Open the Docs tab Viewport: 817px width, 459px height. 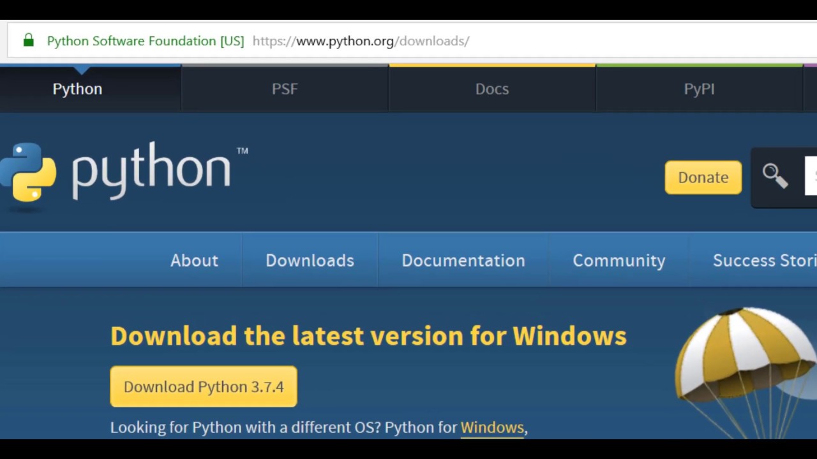click(x=492, y=89)
